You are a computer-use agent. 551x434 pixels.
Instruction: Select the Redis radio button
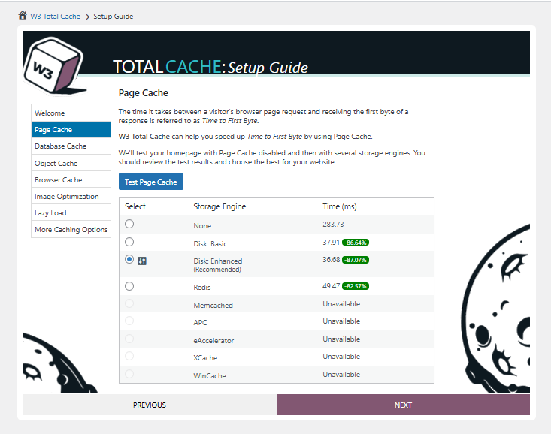pos(129,286)
